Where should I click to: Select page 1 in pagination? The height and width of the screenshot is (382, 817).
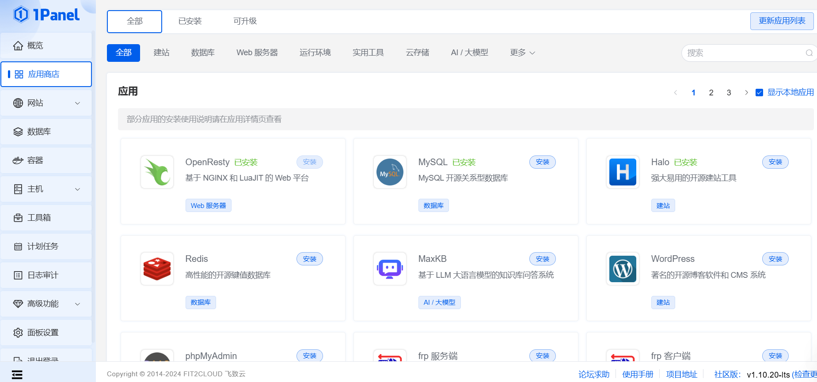693,92
